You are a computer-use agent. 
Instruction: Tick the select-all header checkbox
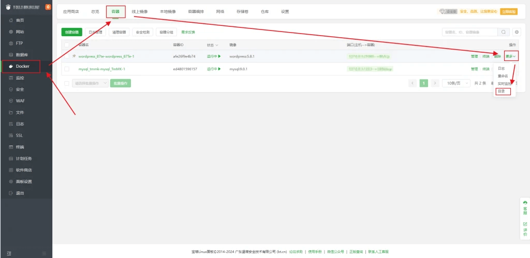[x=67, y=45]
